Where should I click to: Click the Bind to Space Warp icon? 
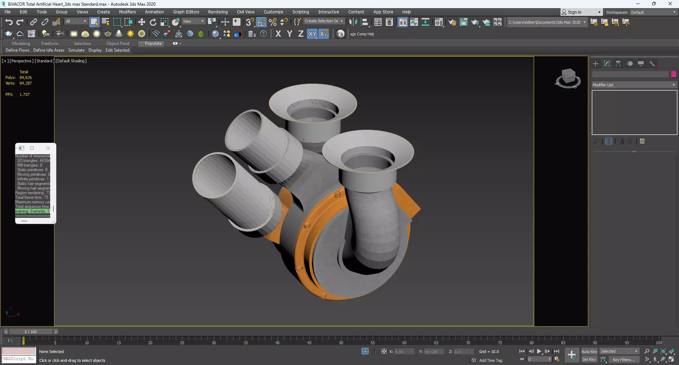coord(56,22)
